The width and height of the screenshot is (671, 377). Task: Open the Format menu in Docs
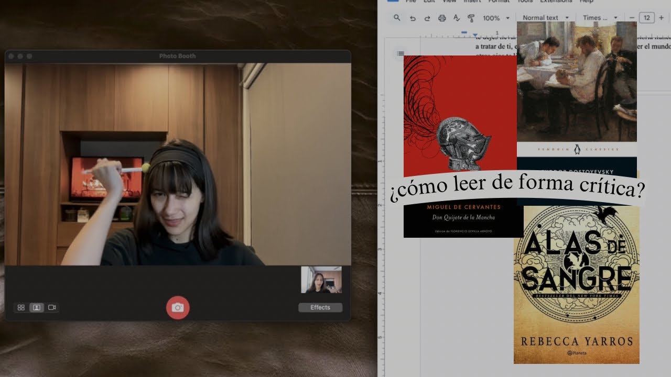pos(499,2)
